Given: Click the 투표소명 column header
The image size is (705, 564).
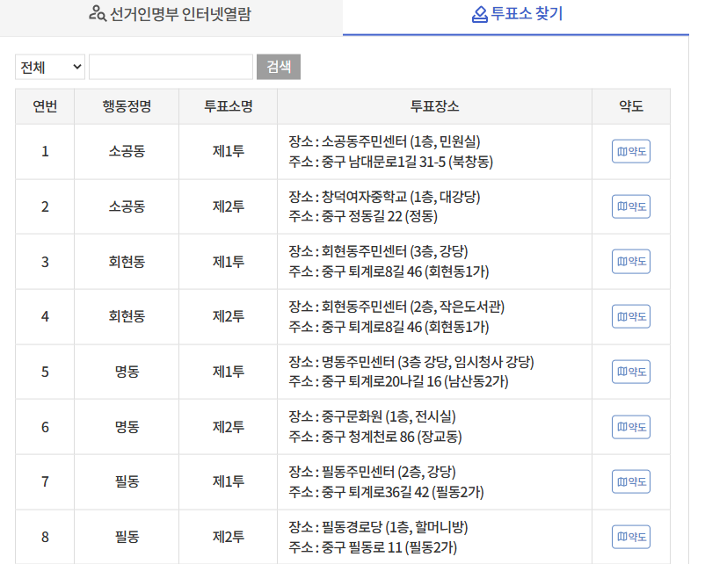Looking at the screenshot, I should coord(229,106).
